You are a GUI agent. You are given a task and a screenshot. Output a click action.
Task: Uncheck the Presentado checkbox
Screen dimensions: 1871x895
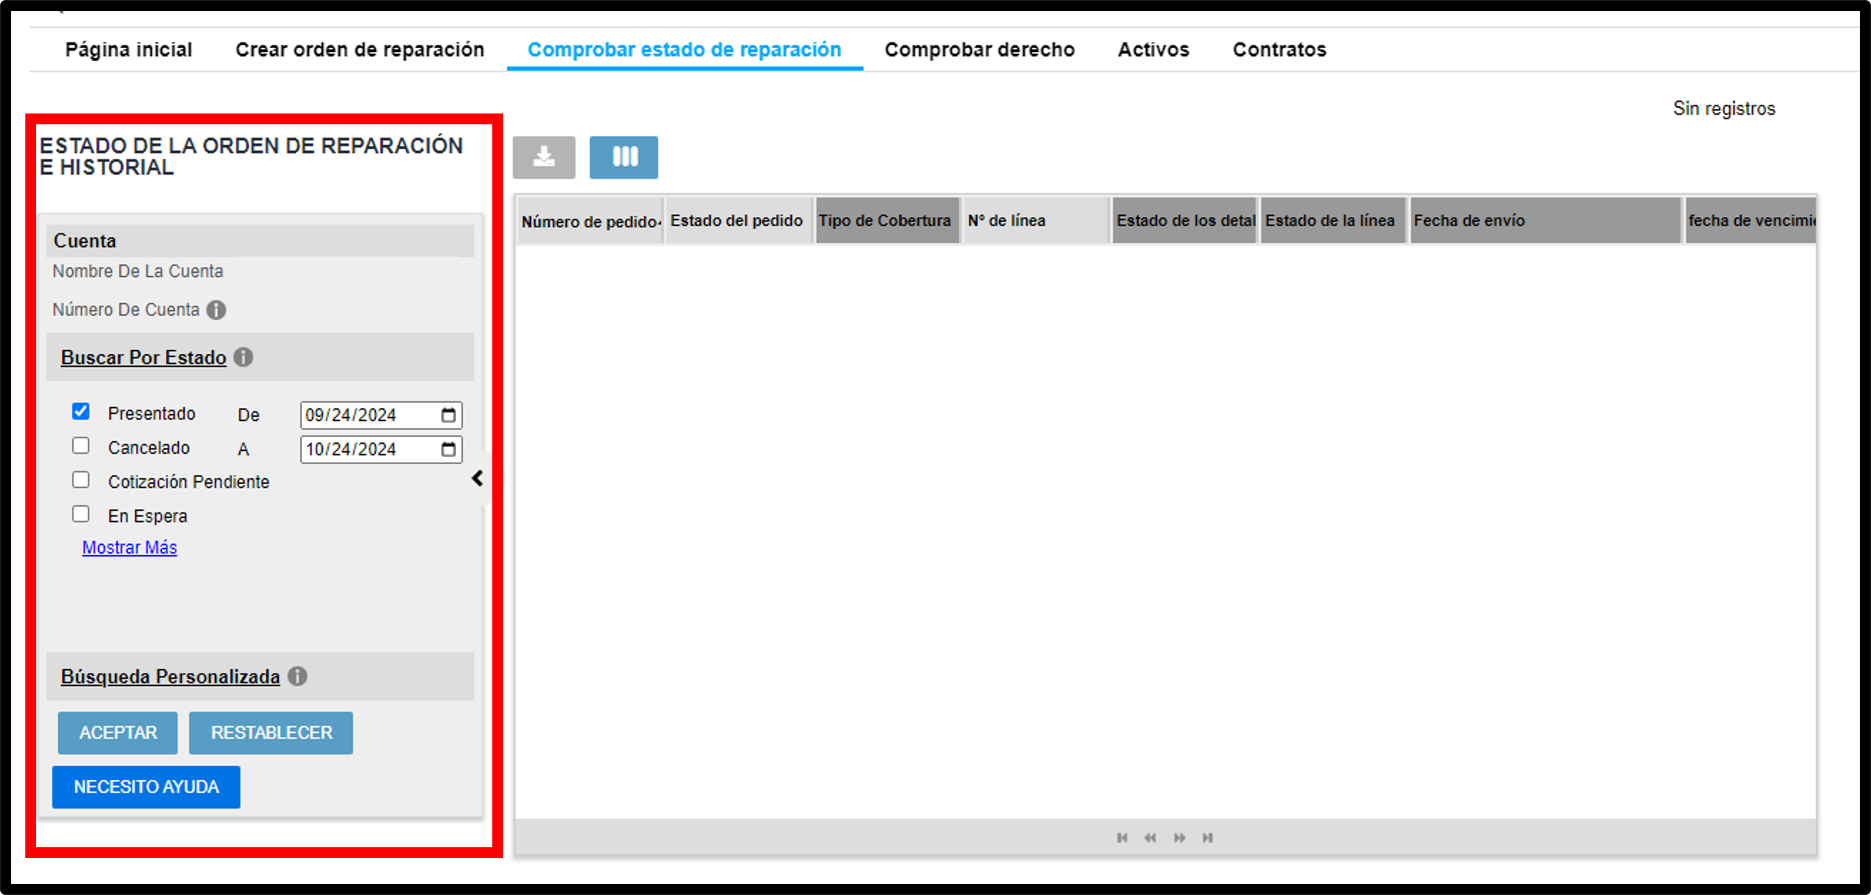[x=81, y=412]
